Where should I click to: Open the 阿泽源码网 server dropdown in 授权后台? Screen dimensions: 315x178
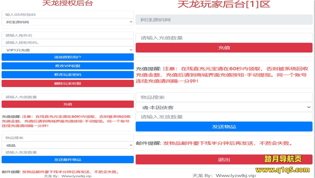pyautogui.click(x=67, y=22)
